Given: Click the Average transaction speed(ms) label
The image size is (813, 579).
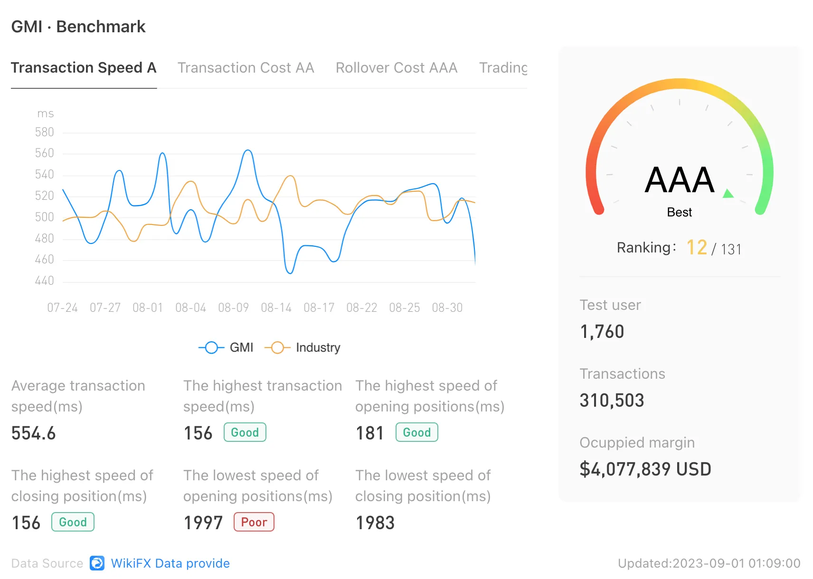Looking at the screenshot, I should tap(78, 396).
